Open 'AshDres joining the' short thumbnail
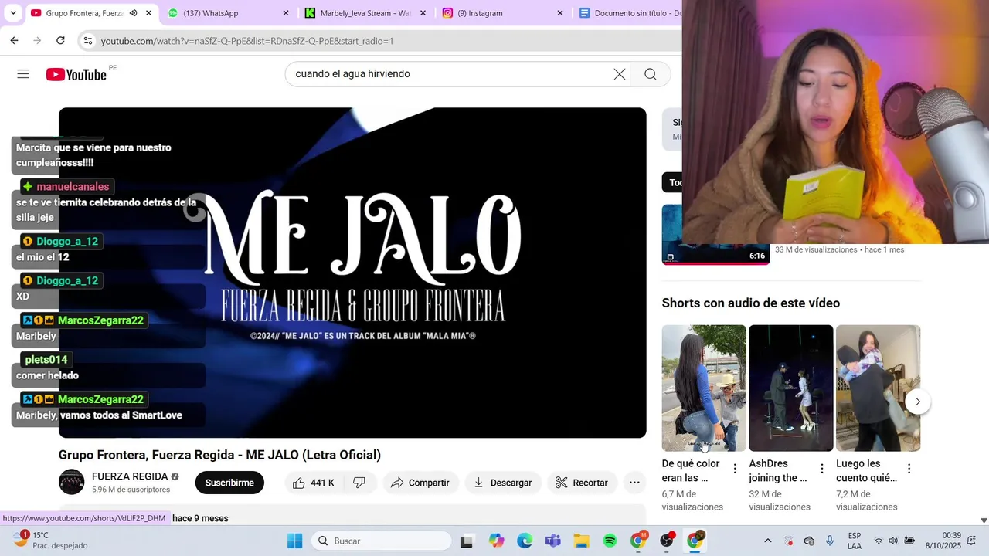The width and height of the screenshot is (989, 556). coord(791,388)
